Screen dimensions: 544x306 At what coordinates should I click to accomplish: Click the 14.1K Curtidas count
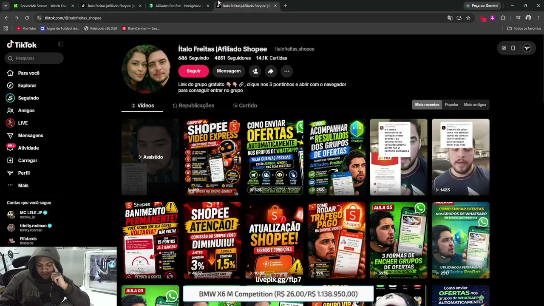coord(272,58)
